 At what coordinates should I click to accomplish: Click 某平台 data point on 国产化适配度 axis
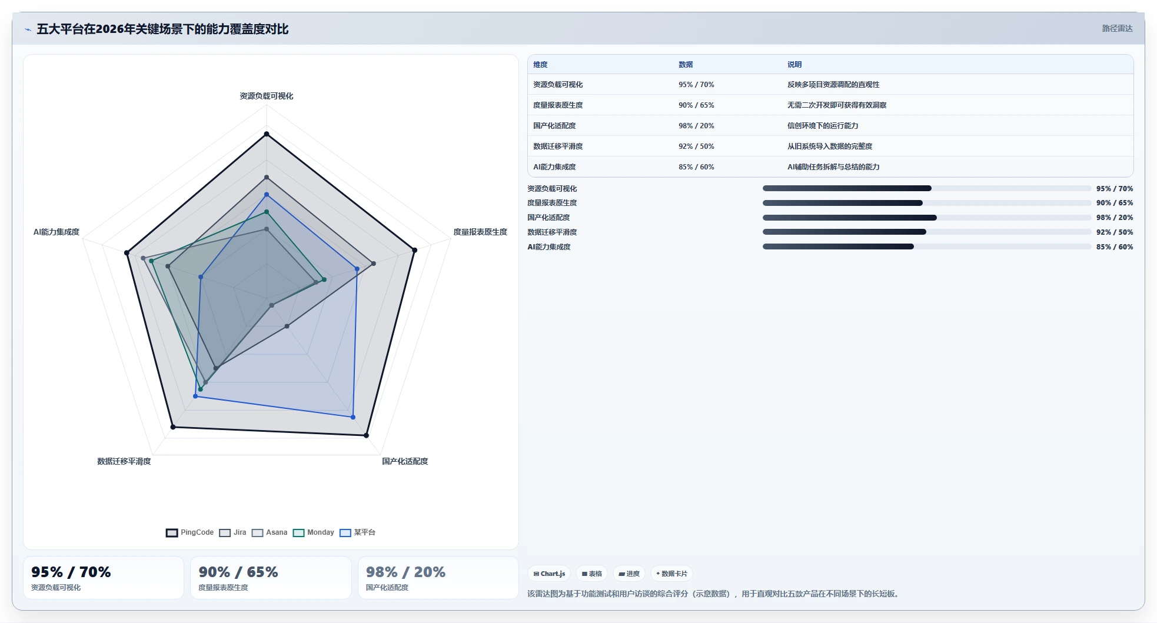353,417
